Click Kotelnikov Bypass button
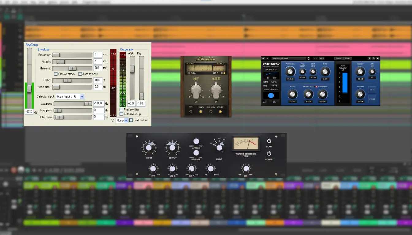 (x=372, y=99)
